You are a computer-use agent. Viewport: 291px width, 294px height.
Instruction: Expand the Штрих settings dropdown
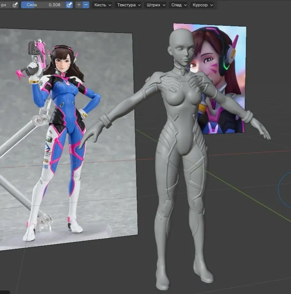point(156,5)
